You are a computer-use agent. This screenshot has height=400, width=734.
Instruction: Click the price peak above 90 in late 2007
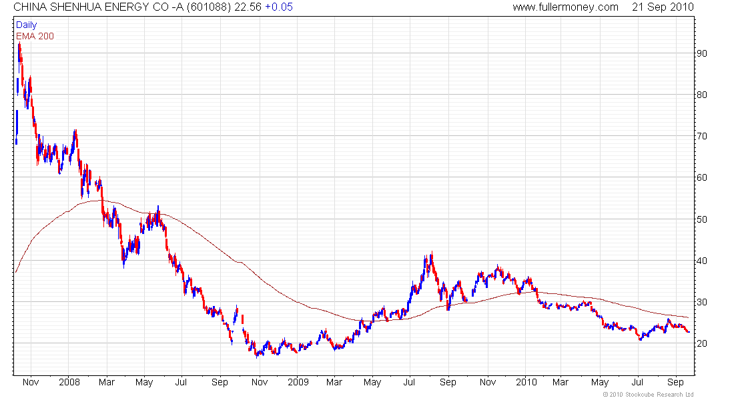coord(19,43)
